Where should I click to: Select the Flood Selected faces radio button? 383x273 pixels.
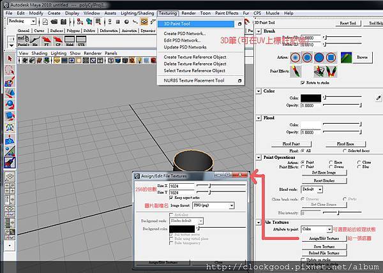tap(345, 151)
